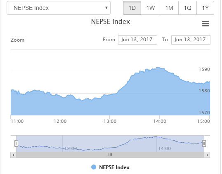
Task: Open the chart context hamburger menu
Action: point(205,24)
